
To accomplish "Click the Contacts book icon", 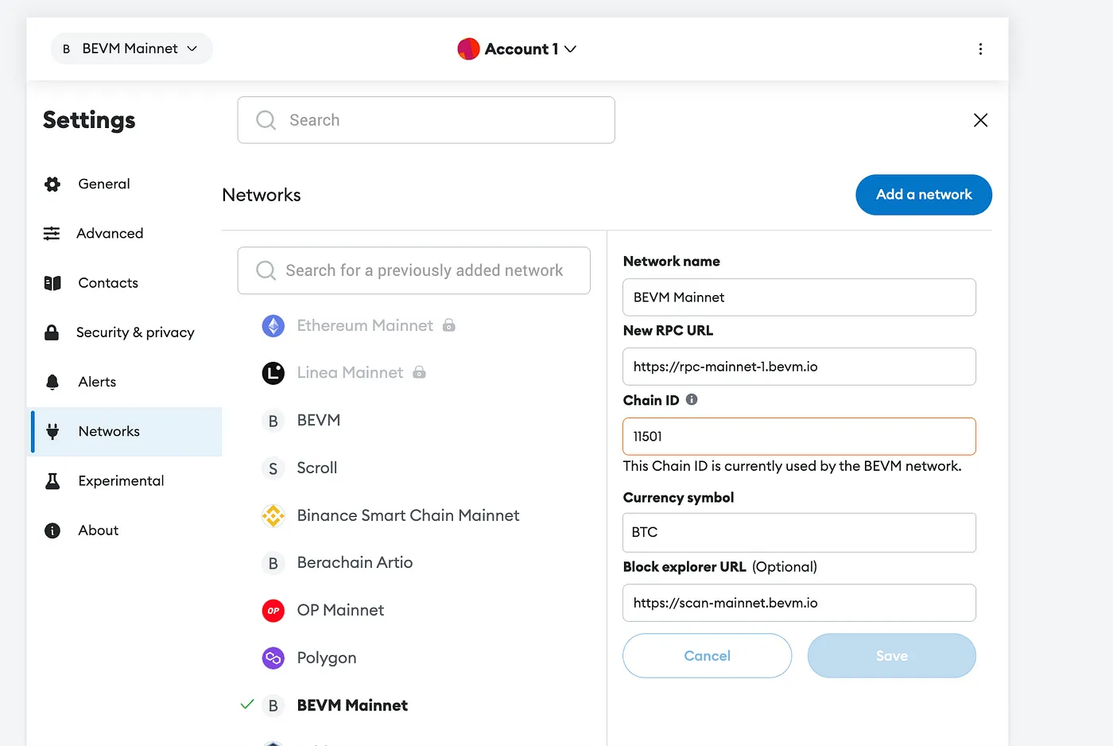I will (52, 283).
